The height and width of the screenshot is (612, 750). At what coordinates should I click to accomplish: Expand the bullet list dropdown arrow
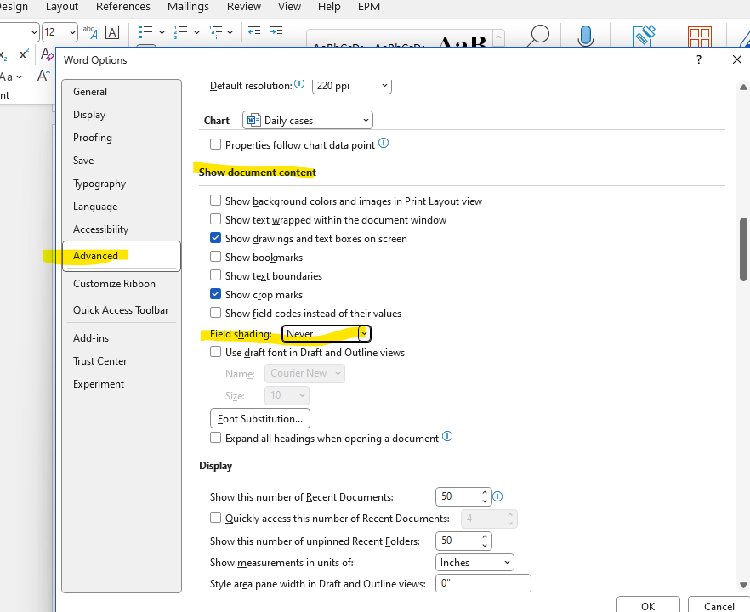coord(162,32)
